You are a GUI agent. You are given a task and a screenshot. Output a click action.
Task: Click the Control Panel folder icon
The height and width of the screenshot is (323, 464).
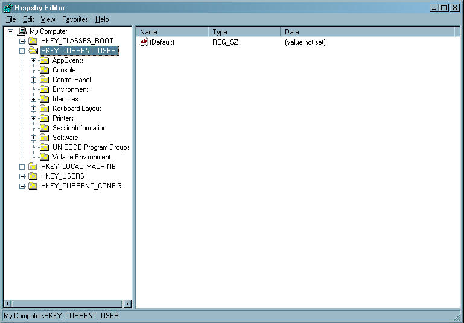tap(45, 80)
